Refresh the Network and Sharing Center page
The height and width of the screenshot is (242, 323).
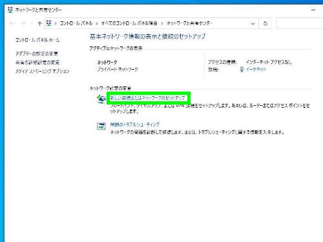point(266,23)
